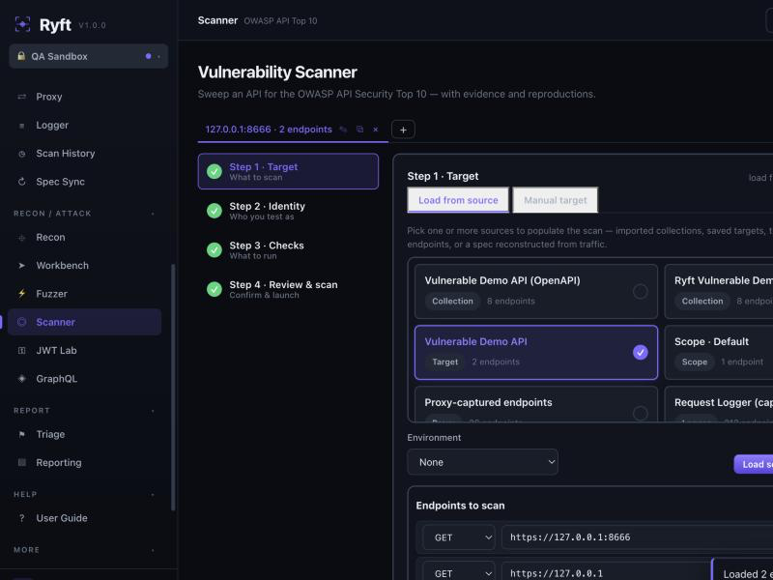Open Workbench from the sidebar
Image resolution: width=773 pixels, height=580 pixels.
pos(84,265)
